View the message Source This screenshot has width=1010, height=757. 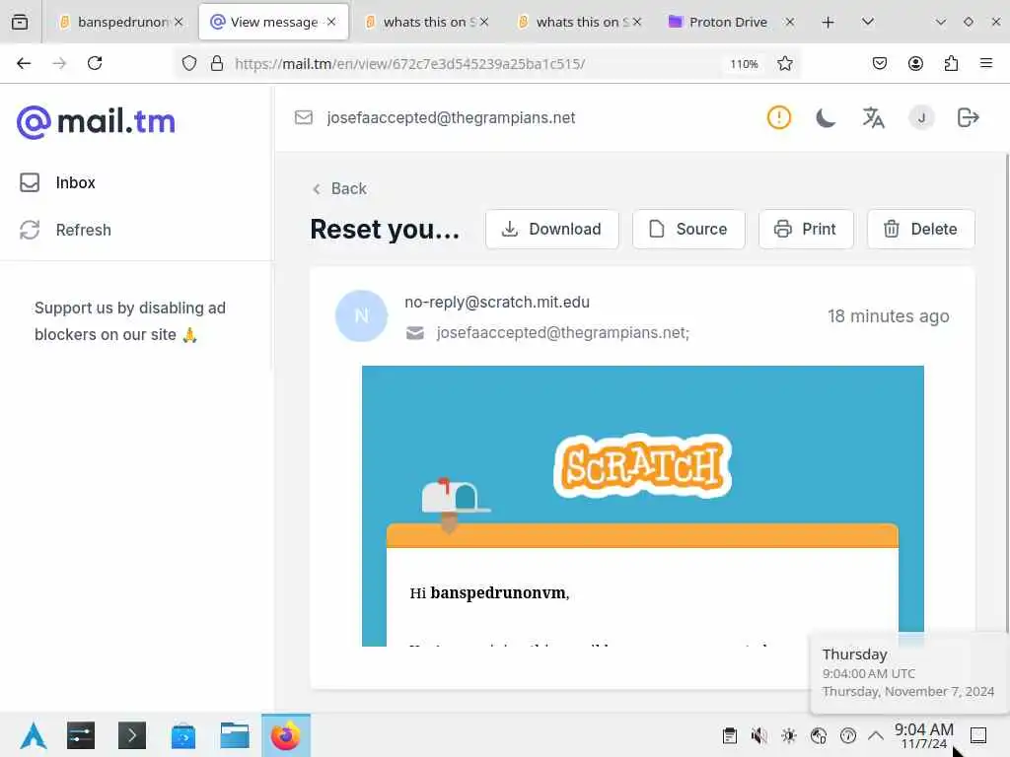(688, 229)
